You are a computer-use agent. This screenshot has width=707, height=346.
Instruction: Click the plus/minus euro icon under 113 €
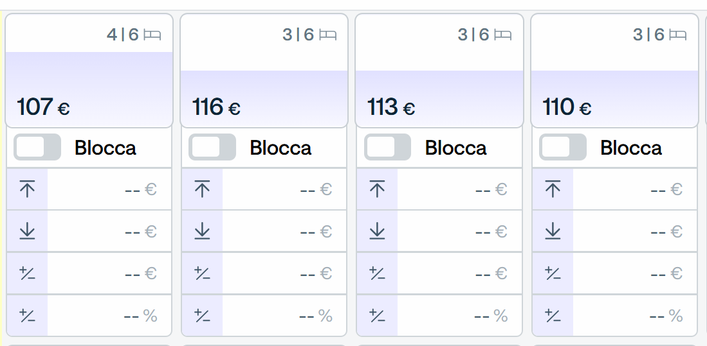(x=377, y=273)
